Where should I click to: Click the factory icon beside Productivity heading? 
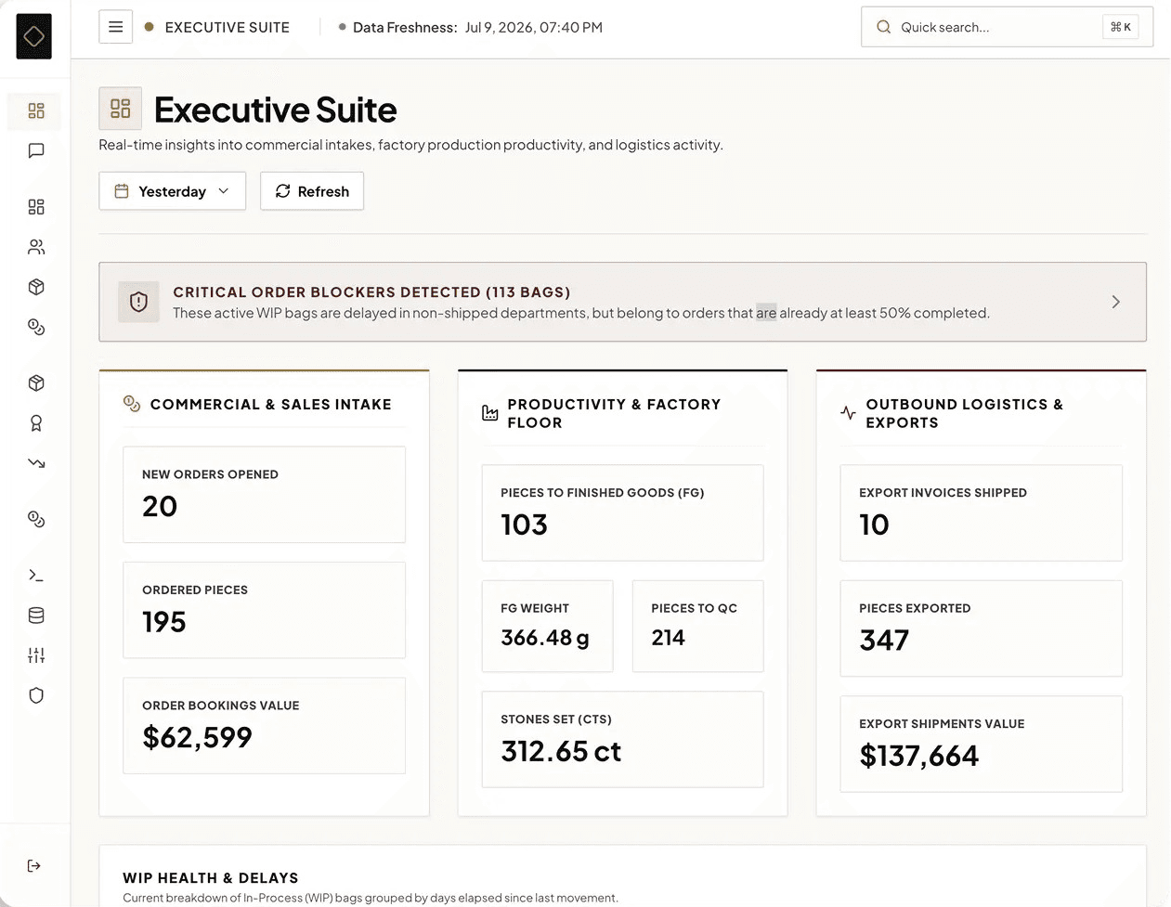490,413
